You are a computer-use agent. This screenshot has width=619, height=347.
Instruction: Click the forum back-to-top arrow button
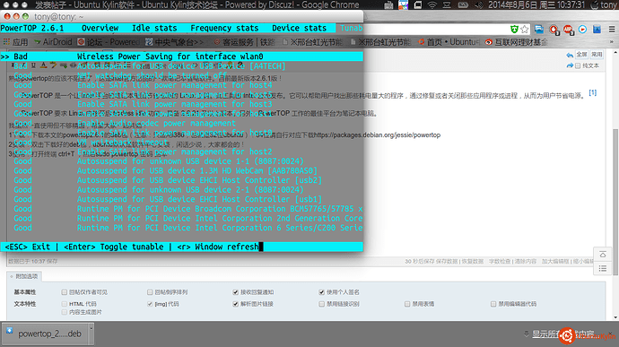pos(603,255)
